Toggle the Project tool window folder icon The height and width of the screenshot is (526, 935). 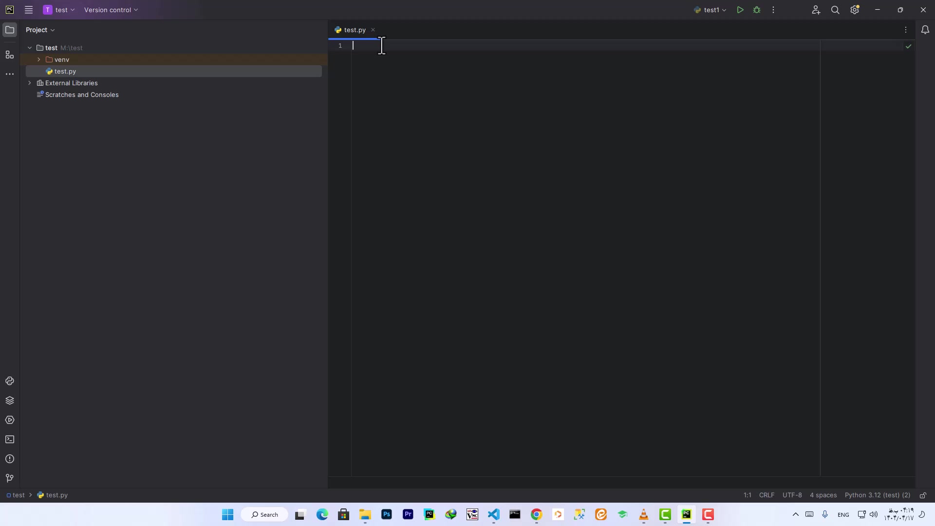click(10, 30)
